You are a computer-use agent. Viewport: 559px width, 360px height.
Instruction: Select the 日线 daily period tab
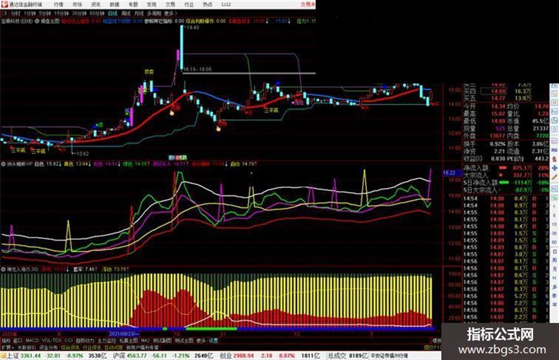pos(112,13)
